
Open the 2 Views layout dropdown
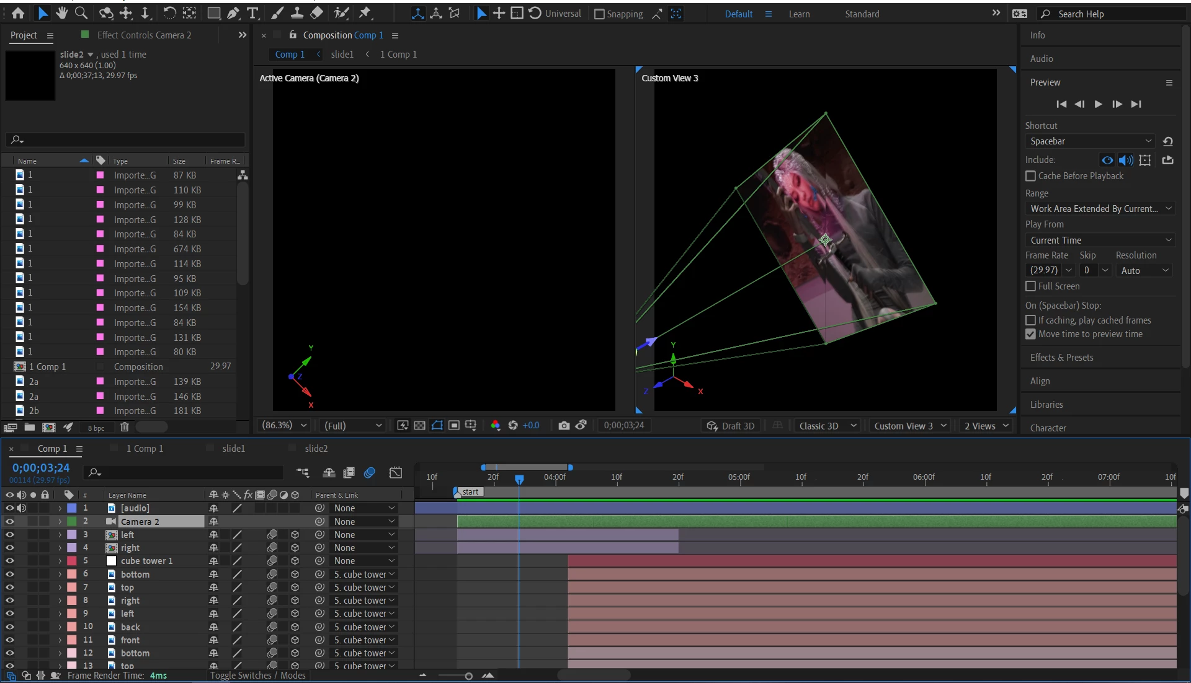(x=986, y=426)
